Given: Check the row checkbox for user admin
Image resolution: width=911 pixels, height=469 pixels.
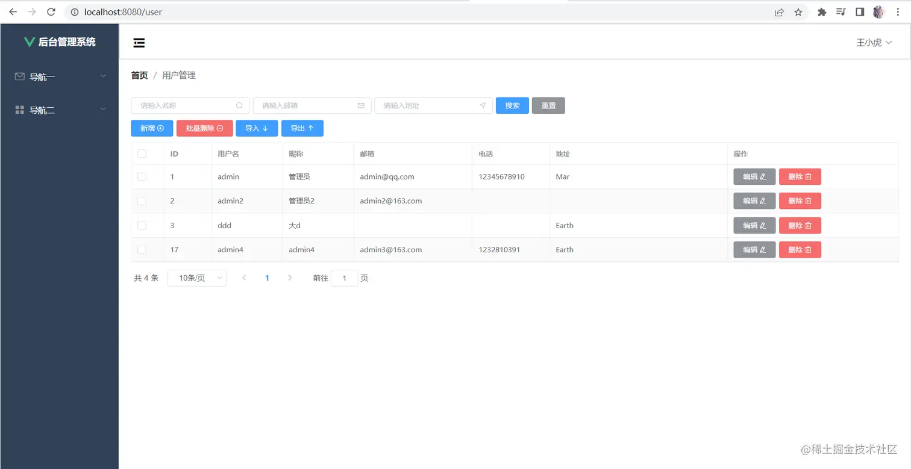Looking at the screenshot, I should (x=142, y=177).
